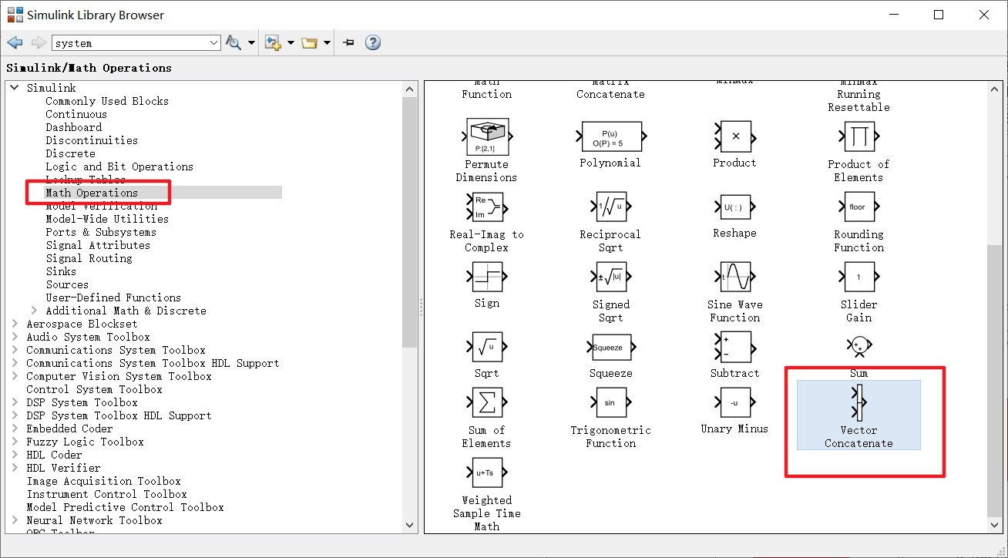Screen dimensions: 1008x558
Task: Select Neural Network Toolbox entry
Action: pos(94,520)
